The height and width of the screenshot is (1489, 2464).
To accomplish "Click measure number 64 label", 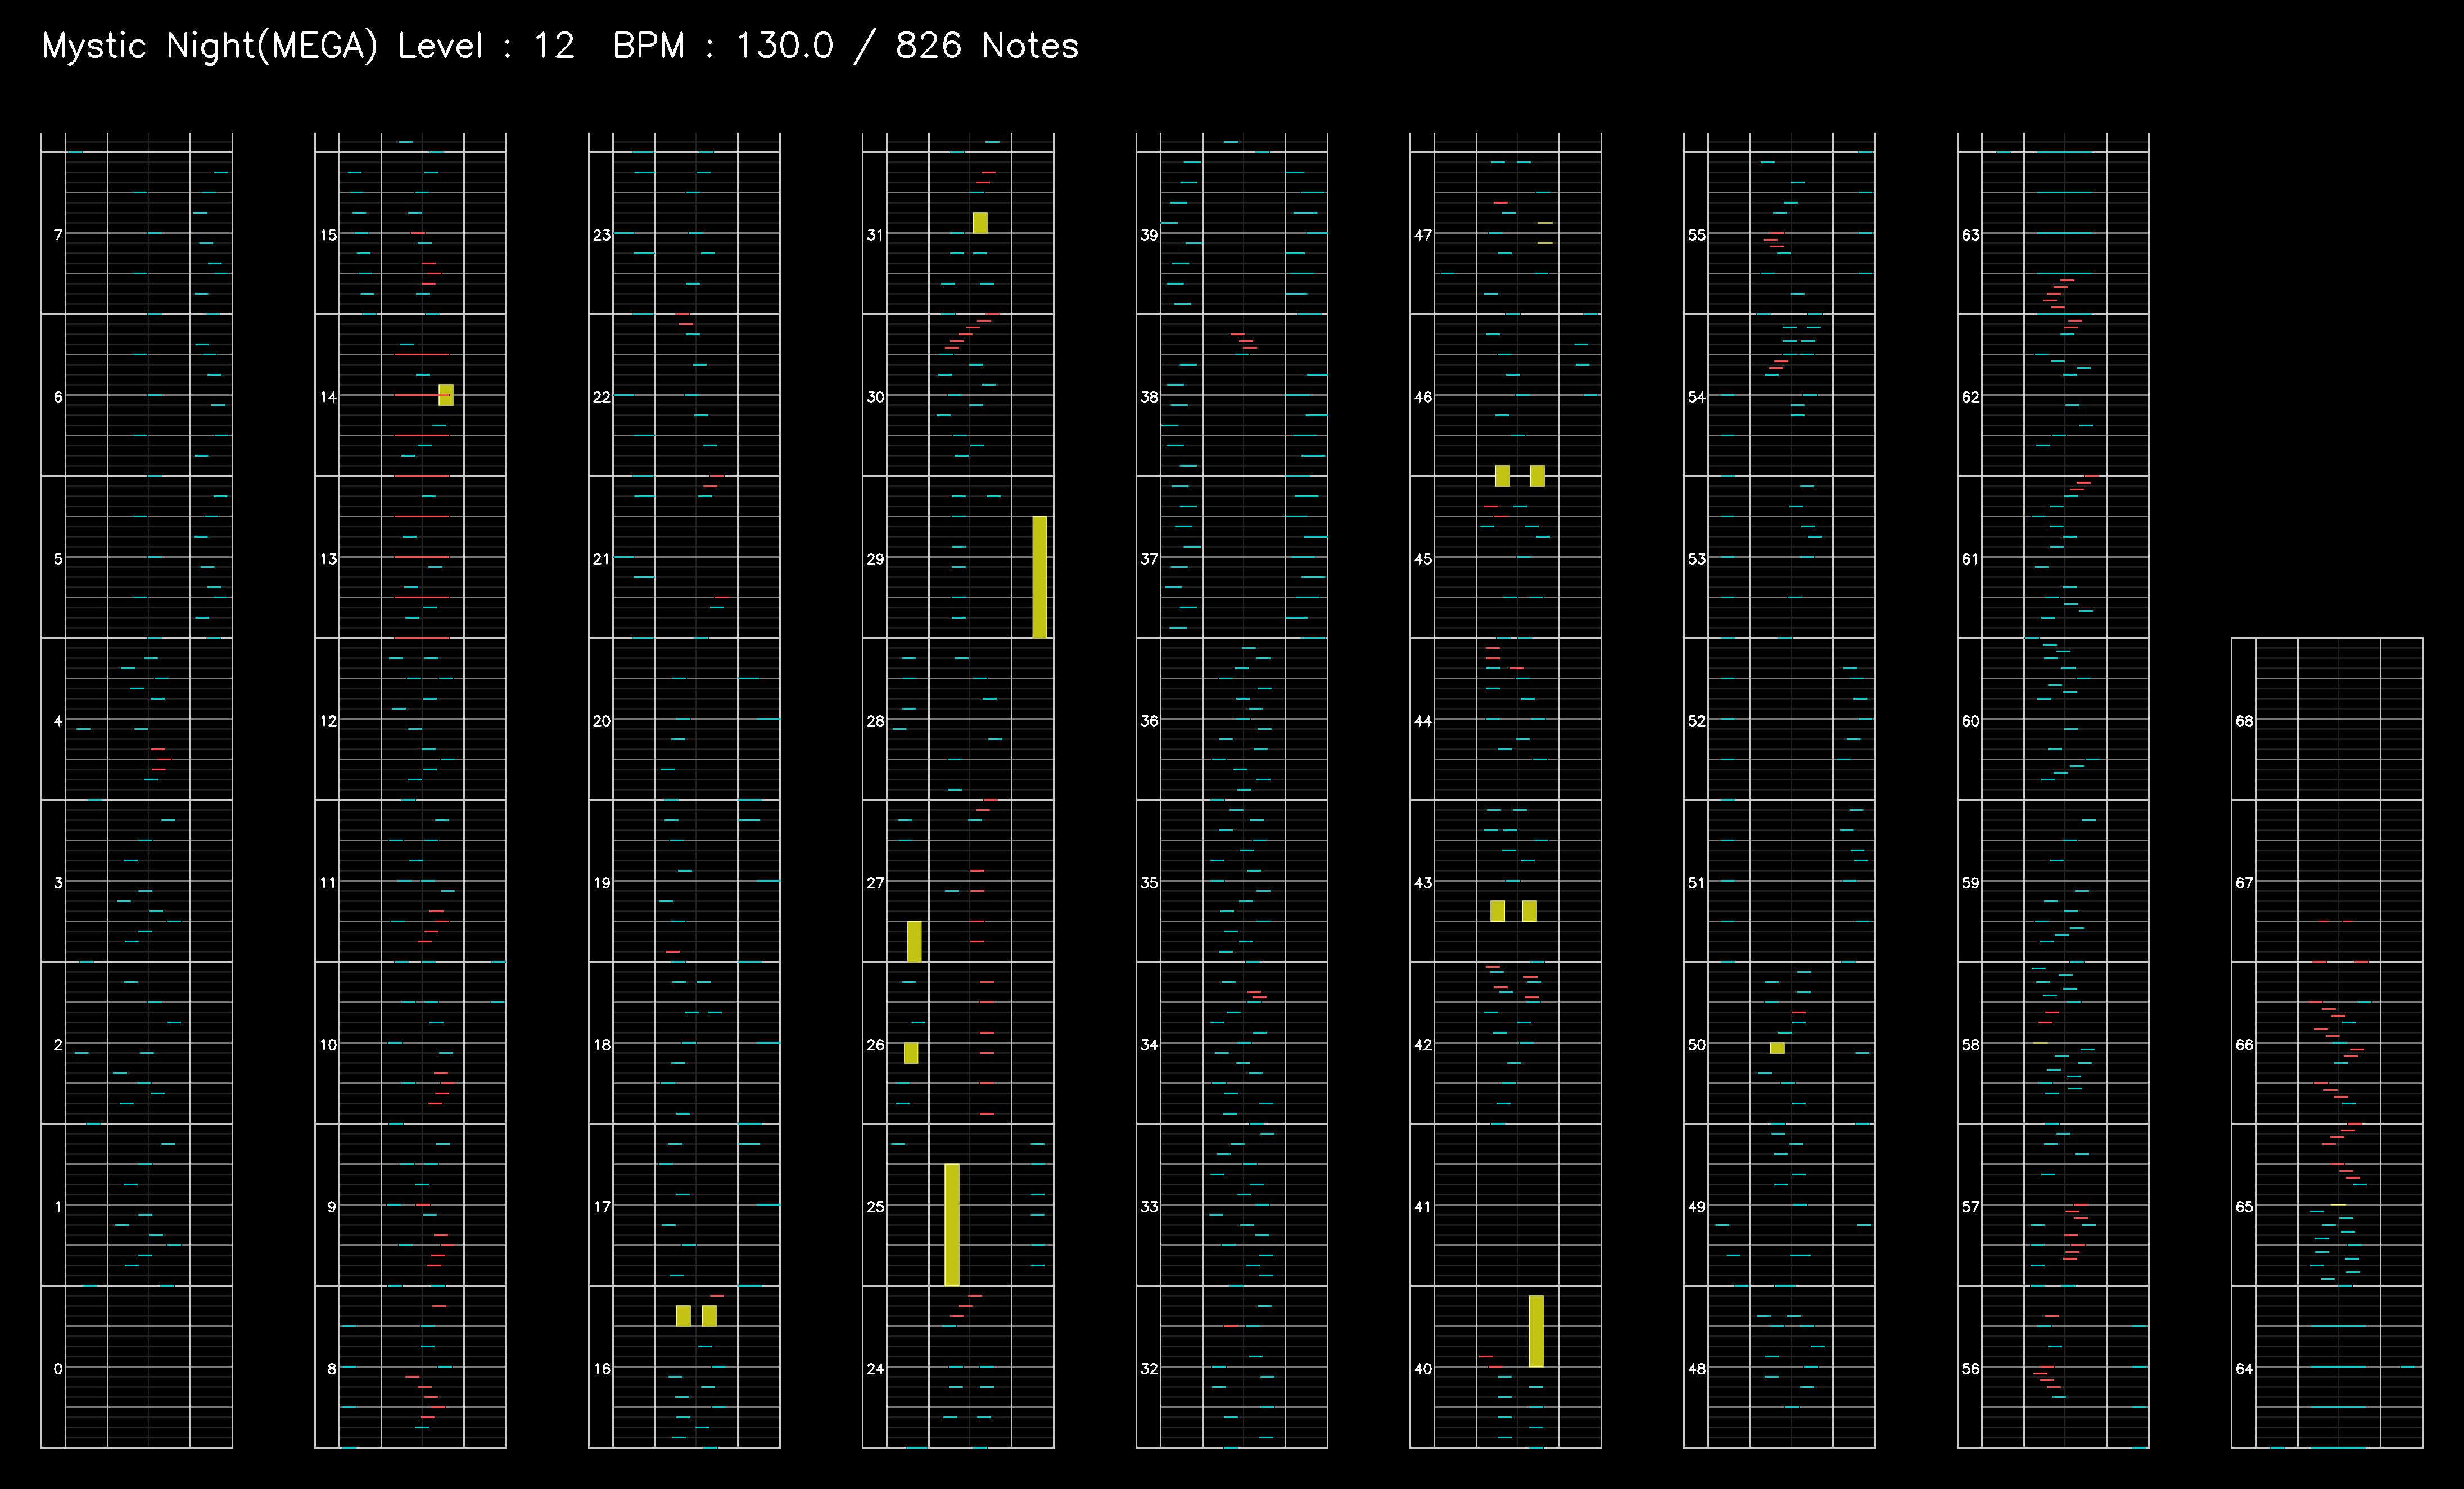I will pyautogui.click(x=2245, y=1368).
